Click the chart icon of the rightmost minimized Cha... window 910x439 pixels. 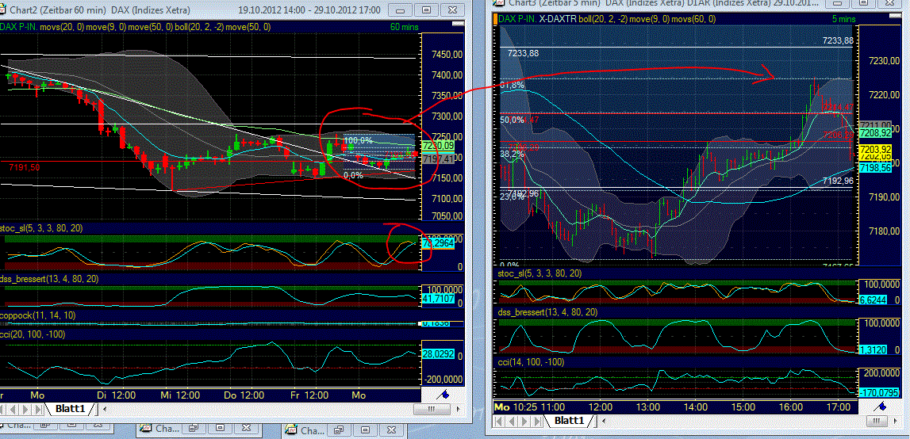pos(290,430)
